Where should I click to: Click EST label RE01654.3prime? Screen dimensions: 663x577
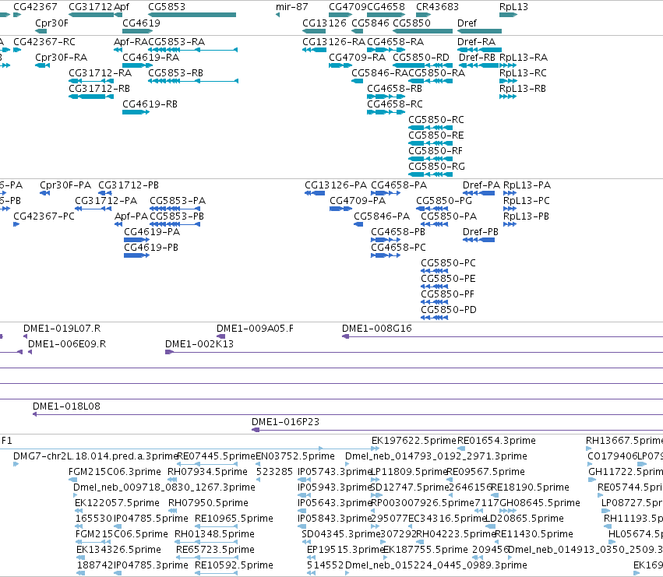click(496, 441)
